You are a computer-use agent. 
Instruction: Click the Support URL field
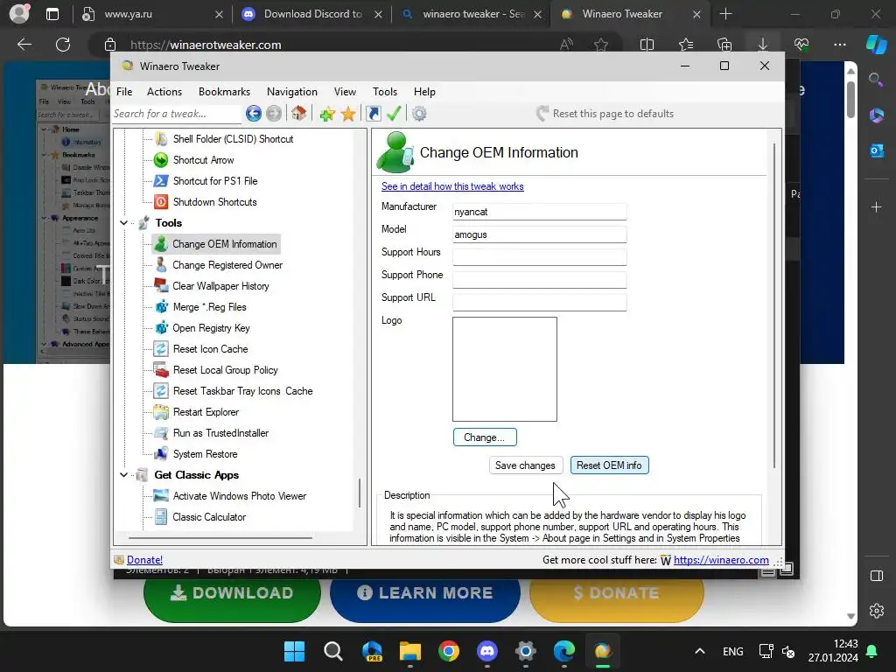coord(539,302)
